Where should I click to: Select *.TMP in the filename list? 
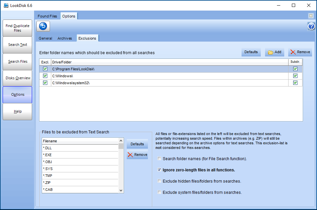click(x=80, y=176)
